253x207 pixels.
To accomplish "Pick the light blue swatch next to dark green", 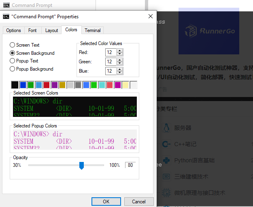I will tap(39, 85).
